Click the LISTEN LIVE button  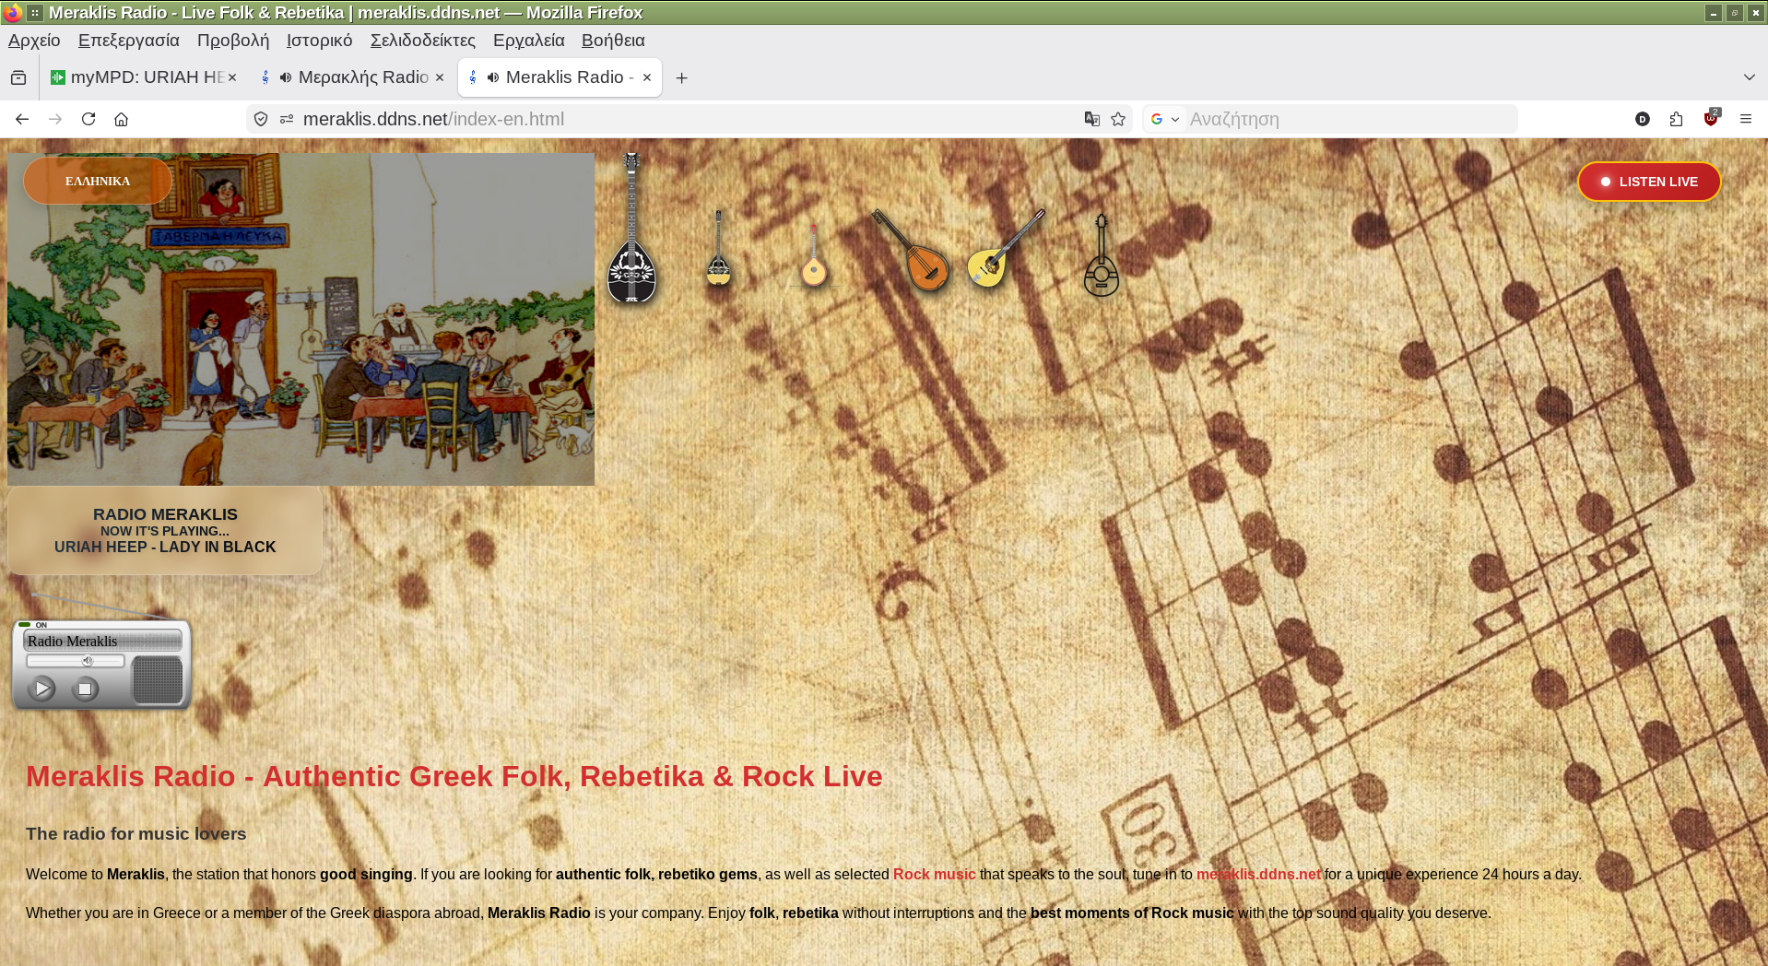click(x=1648, y=182)
